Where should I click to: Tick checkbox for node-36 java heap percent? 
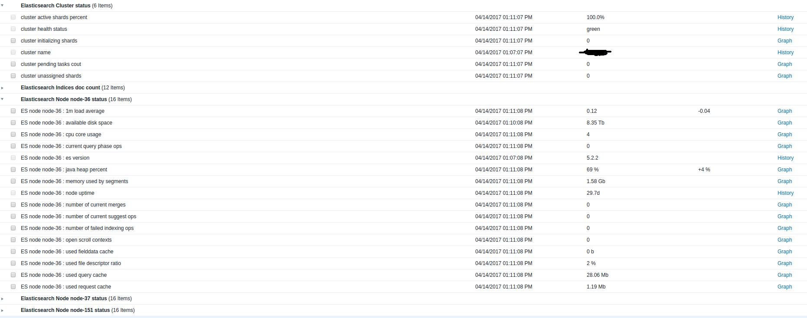tap(13, 169)
